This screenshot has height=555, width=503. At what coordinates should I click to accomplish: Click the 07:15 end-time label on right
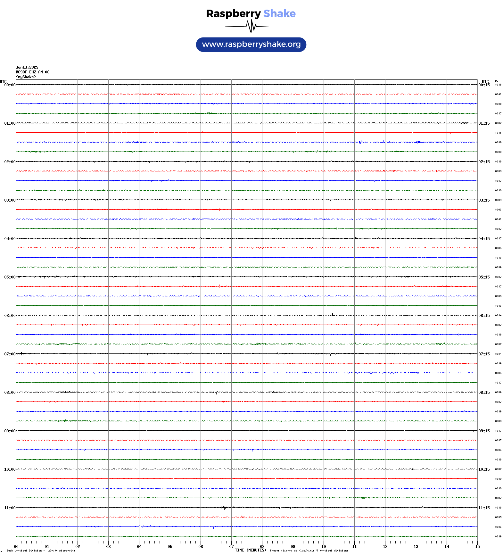coord(484,354)
